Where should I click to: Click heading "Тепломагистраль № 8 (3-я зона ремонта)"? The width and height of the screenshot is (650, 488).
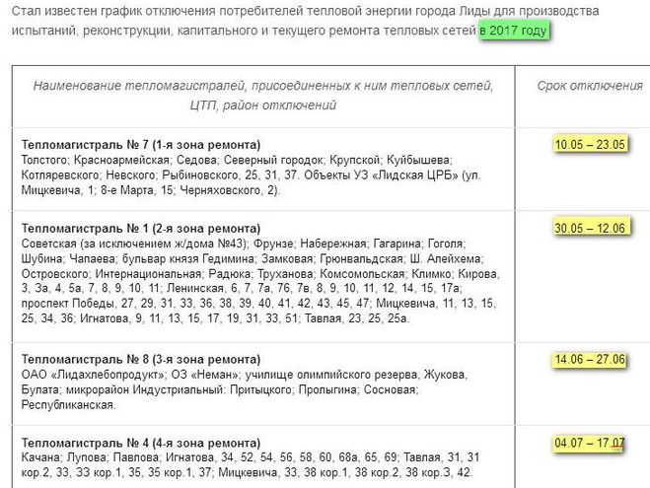tap(140, 359)
